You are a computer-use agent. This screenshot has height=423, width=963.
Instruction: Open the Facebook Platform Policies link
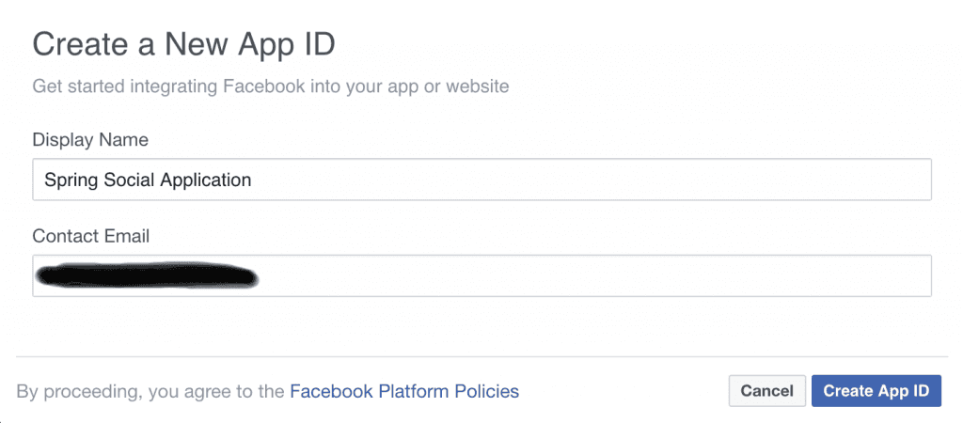404,391
